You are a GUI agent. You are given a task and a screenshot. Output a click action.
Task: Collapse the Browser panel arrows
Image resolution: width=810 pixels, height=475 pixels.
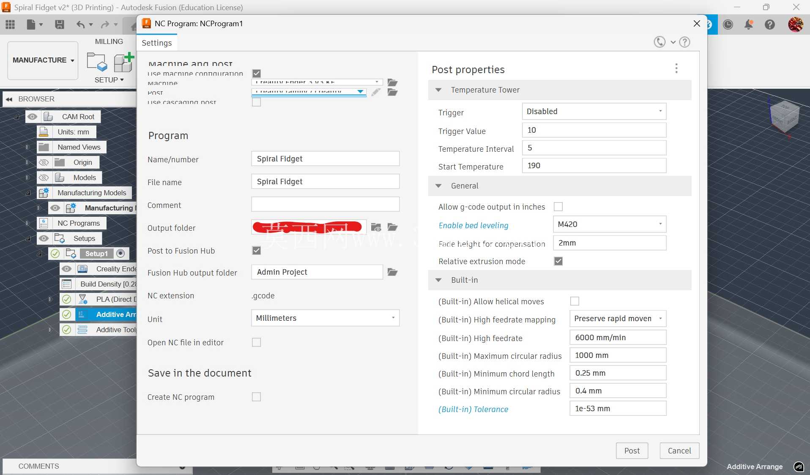[x=9, y=99]
